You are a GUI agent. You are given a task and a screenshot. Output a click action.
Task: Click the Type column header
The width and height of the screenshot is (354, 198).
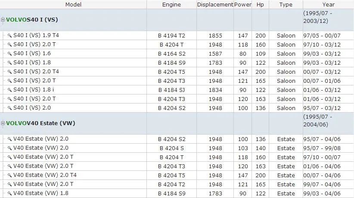click(x=286, y=4)
